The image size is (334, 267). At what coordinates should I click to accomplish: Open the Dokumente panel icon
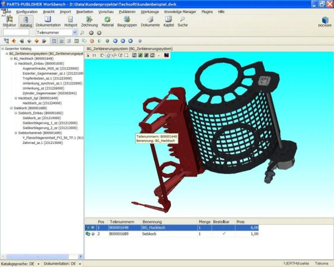click(x=150, y=21)
